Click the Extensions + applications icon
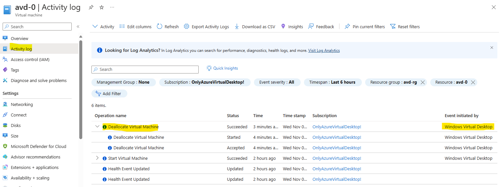The image size is (500, 187). 5,167
